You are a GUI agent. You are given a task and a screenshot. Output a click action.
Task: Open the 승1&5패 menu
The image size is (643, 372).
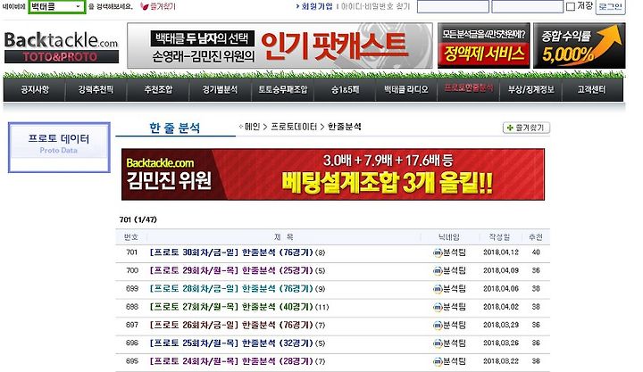tap(345, 89)
